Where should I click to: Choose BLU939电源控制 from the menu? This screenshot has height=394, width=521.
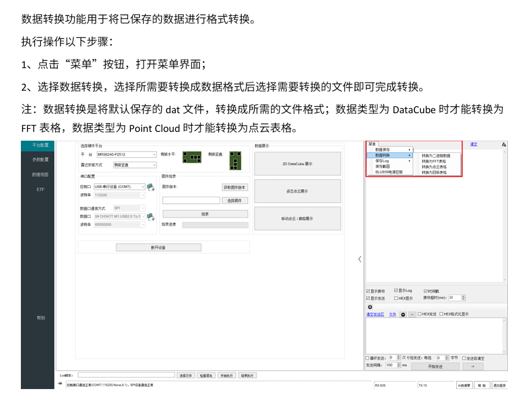390,172
